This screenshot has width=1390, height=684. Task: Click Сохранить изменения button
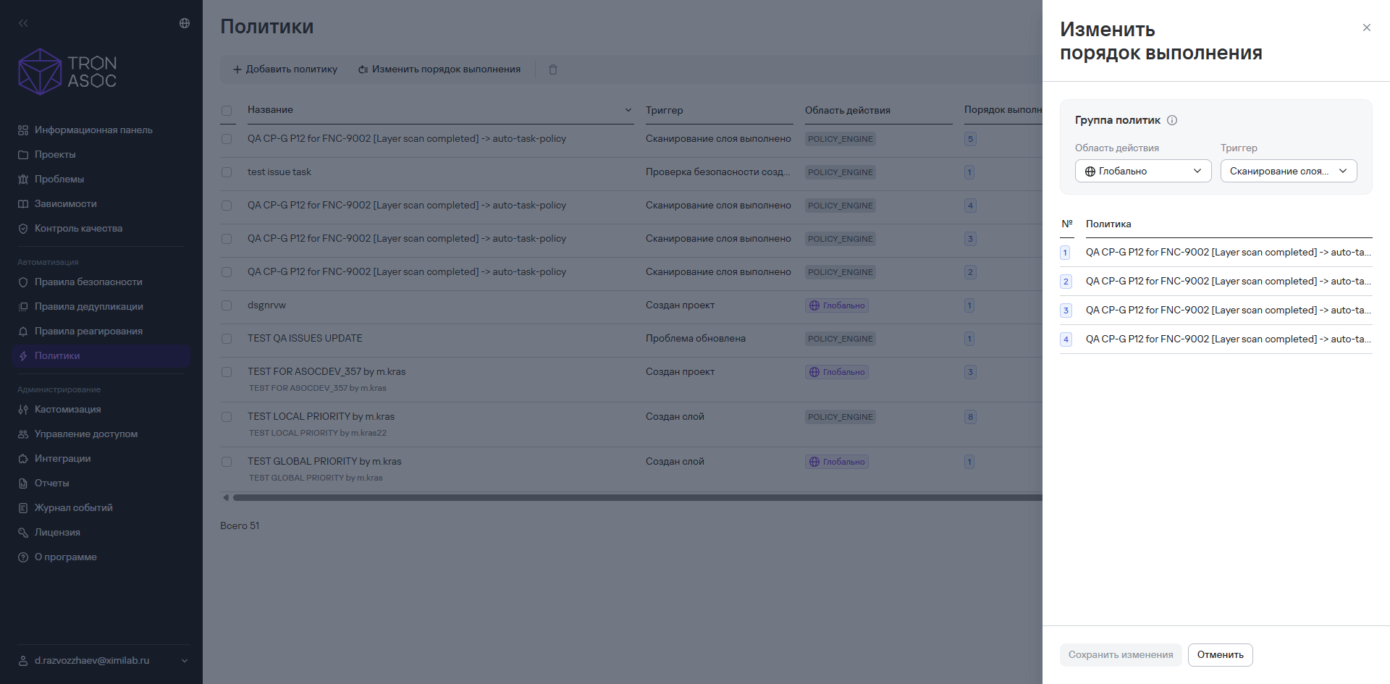point(1121,655)
